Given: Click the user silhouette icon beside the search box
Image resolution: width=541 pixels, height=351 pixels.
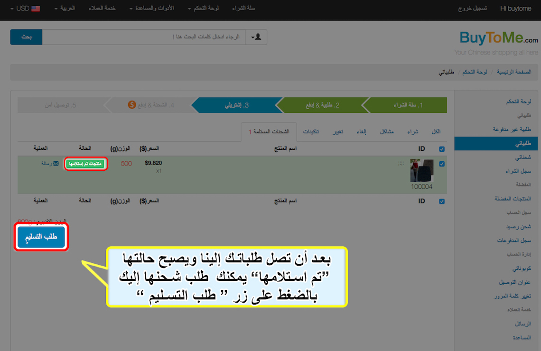Looking at the screenshot, I should point(256,37).
